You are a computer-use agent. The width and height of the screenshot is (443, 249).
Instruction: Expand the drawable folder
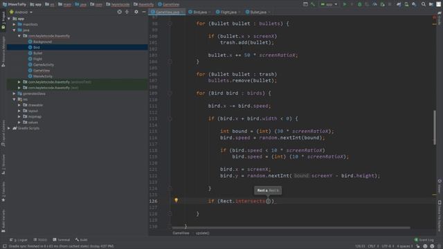point(19,105)
